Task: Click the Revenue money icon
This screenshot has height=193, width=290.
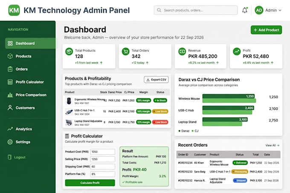Action: pyautogui.click(x=182, y=52)
